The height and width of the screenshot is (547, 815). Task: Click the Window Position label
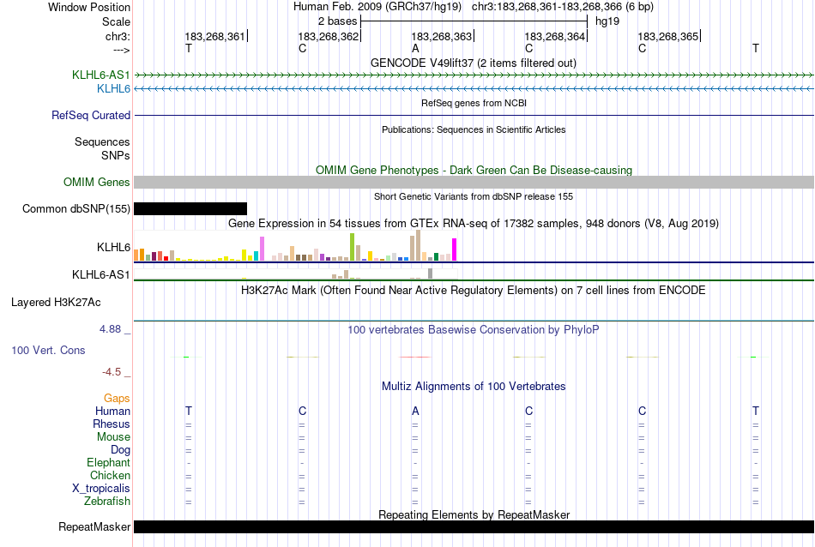(x=89, y=7)
